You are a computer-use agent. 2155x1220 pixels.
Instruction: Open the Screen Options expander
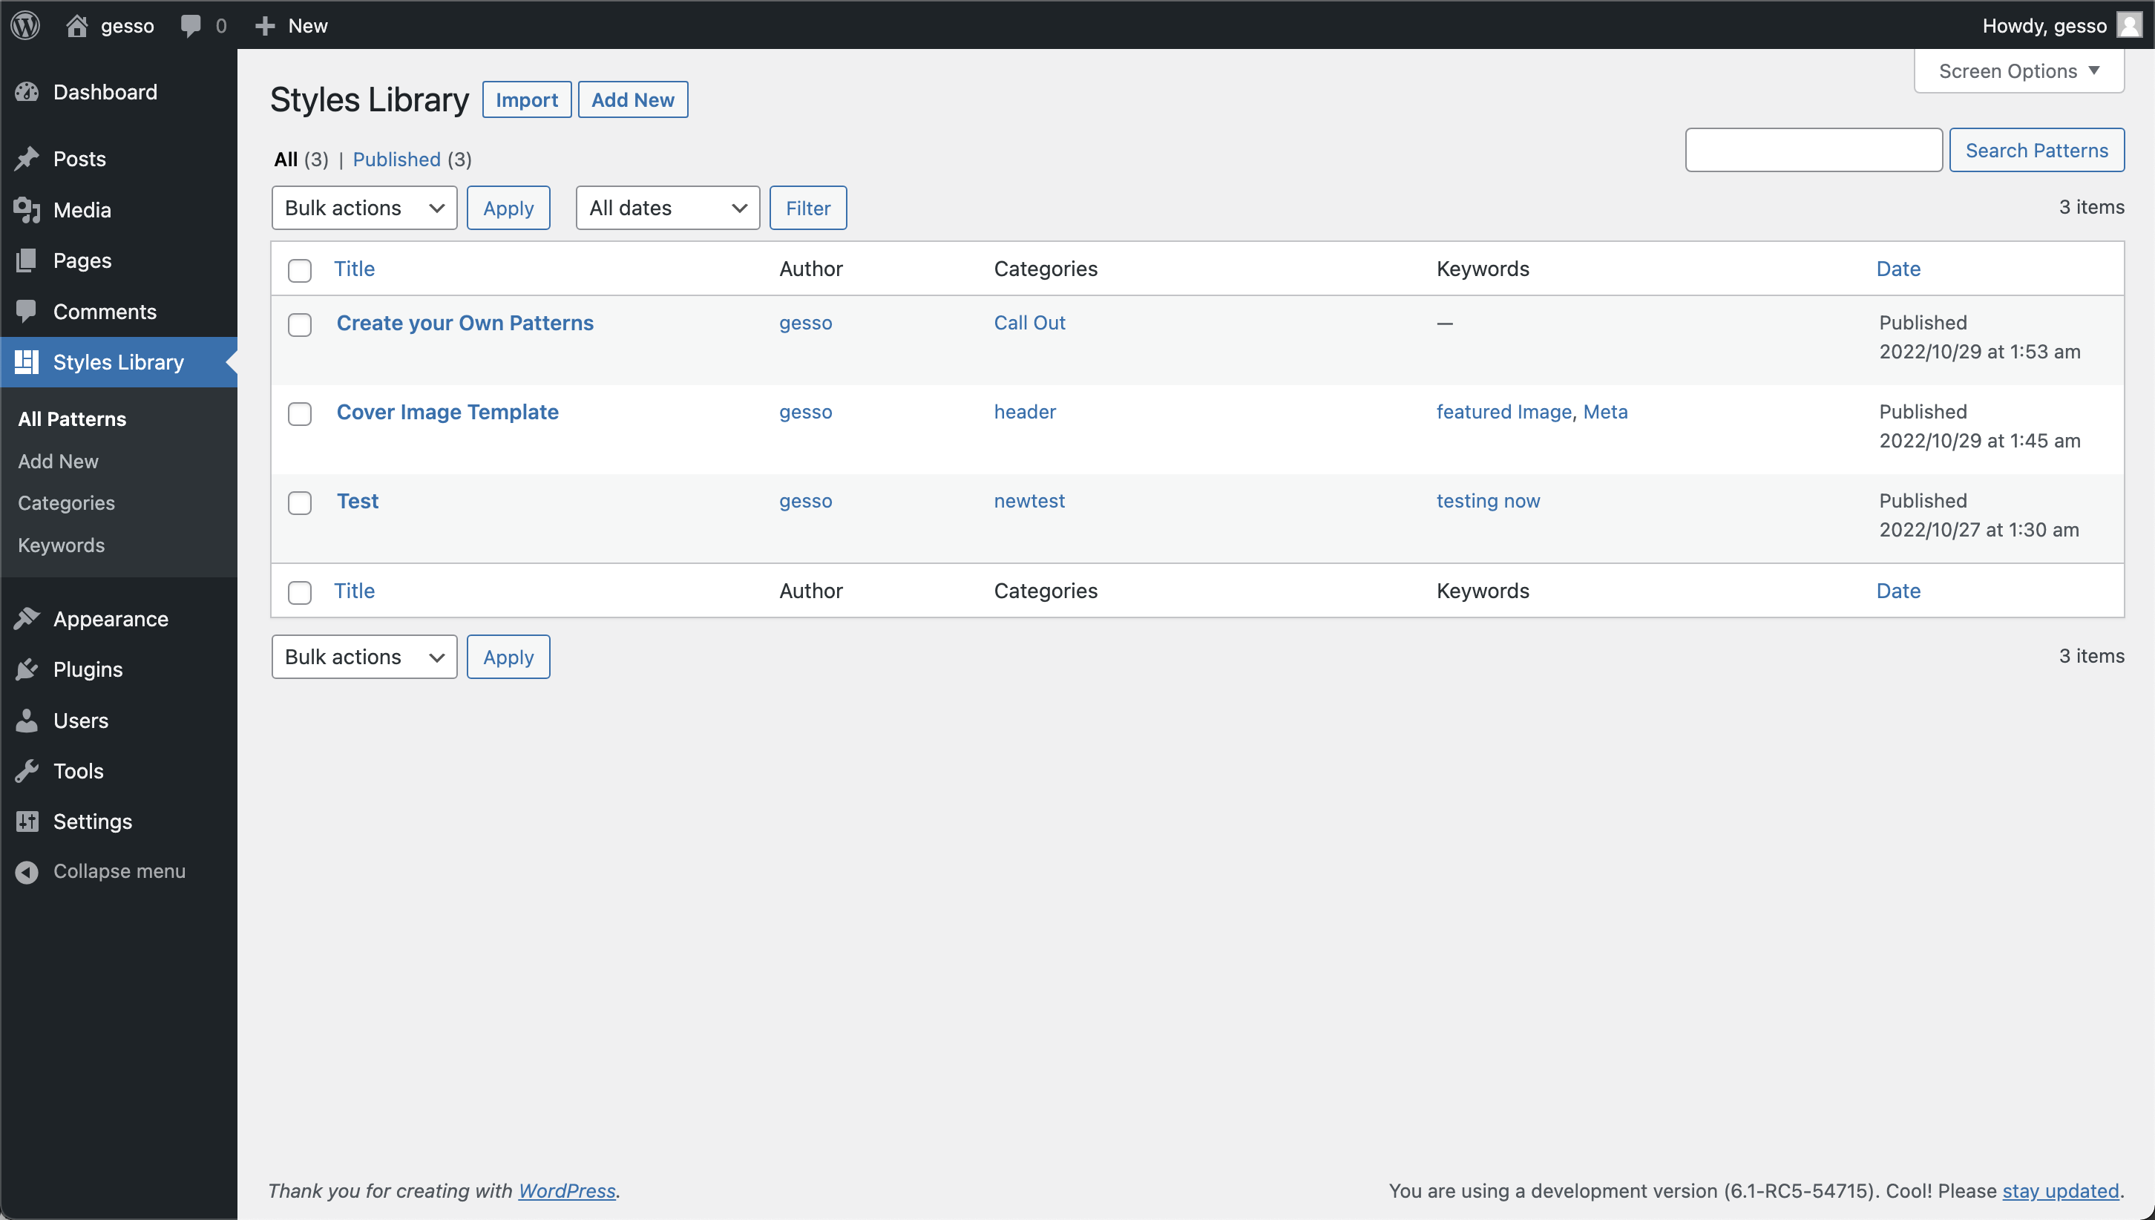click(x=2018, y=70)
